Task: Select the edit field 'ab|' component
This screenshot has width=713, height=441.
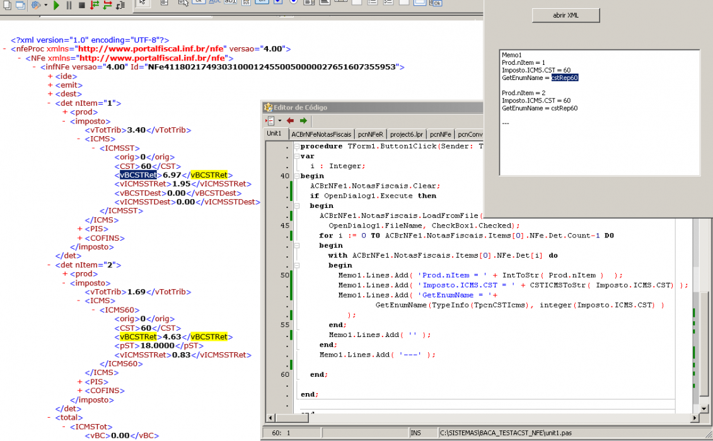Action: pyautogui.click(x=231, y=3)
